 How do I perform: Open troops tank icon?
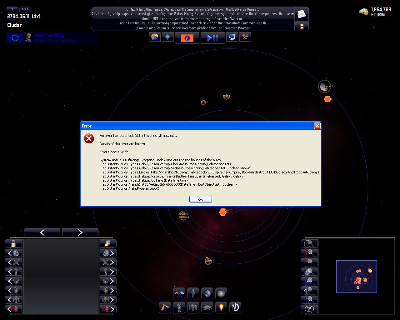coord(207,307)
